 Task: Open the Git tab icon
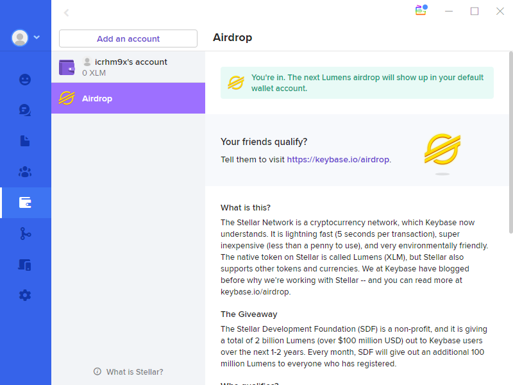(x=25, y=234)
